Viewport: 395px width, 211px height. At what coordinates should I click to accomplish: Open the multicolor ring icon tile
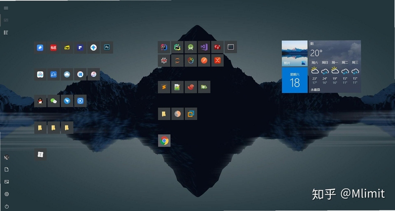(191, 60)
